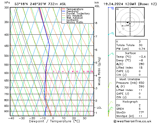Click the wind barb at 400 hPa

111,34
